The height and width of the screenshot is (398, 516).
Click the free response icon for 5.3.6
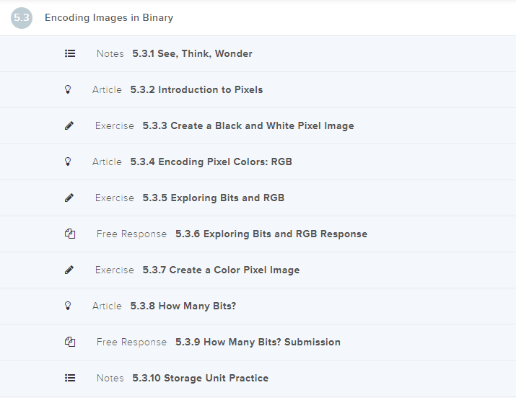click(x=70, y=234)
